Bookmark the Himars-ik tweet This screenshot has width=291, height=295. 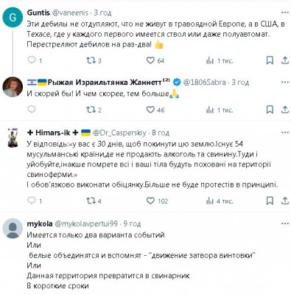click(x=270, y=201)
